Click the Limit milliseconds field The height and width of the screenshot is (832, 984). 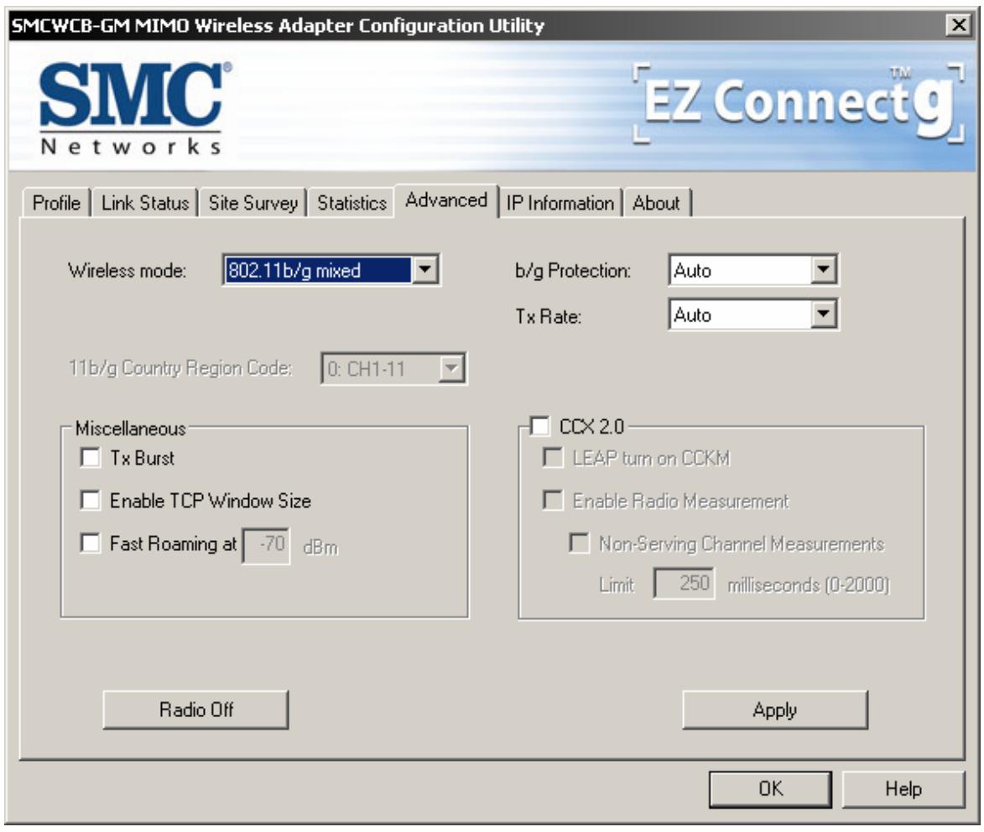684,584
